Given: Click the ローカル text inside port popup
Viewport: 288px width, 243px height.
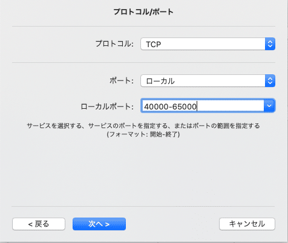Looking at the screenshot, I should (160, 81).
